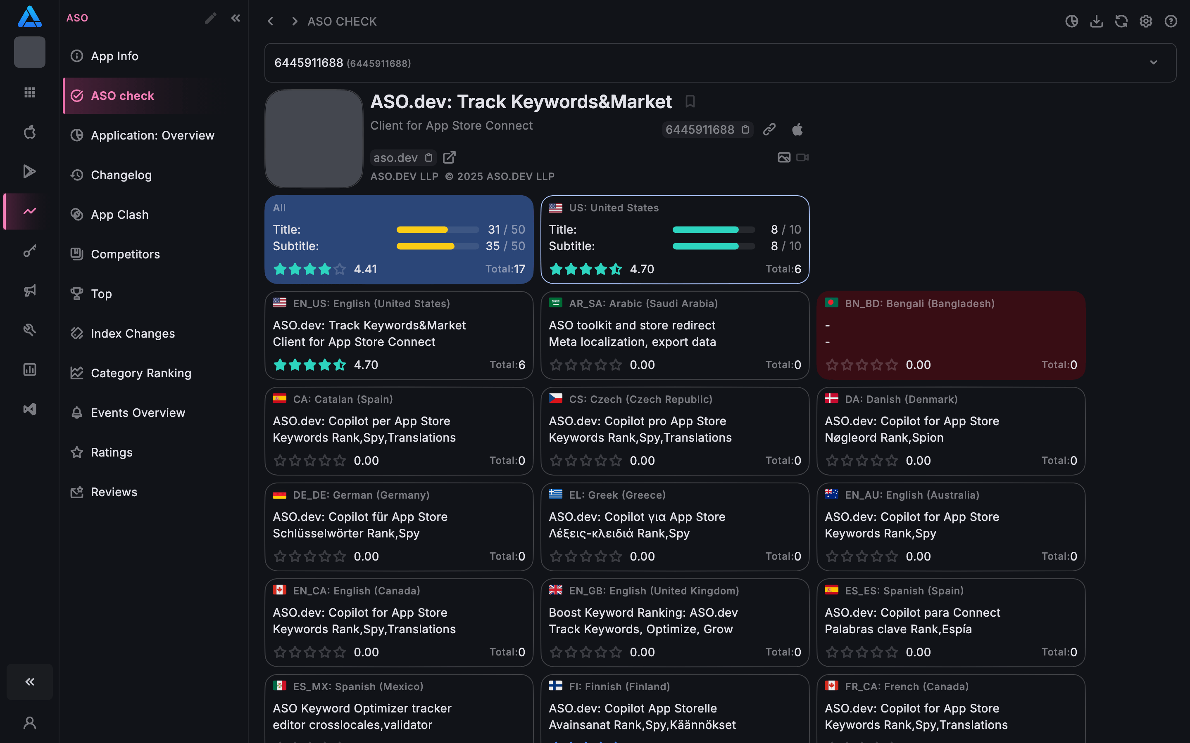
Task: Click the Apple logo beside the link icon
Action: 797,129
